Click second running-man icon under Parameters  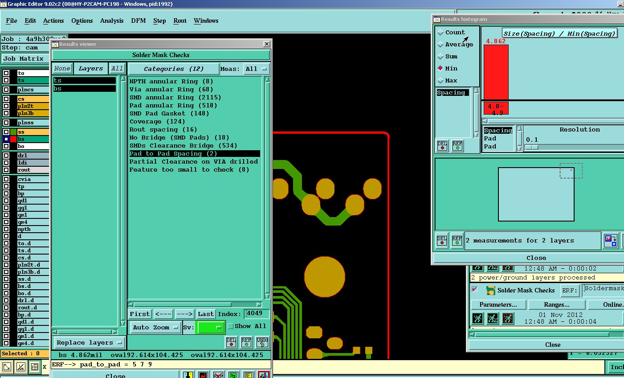point(493,318)
